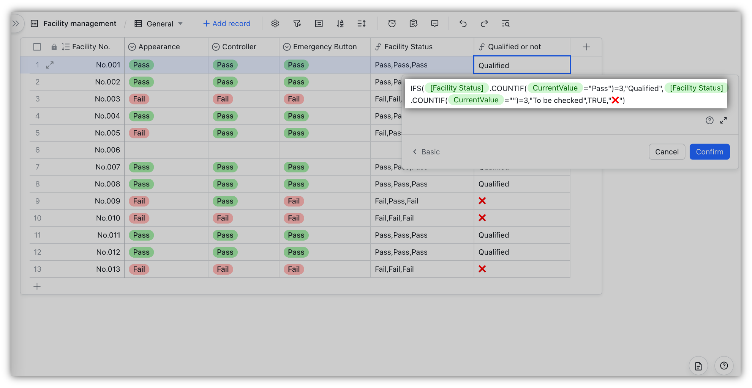Open the form view clipboard icon

413,23
